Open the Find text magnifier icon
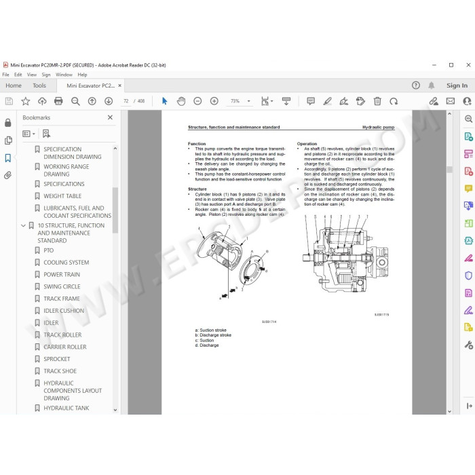 [75, 101]
